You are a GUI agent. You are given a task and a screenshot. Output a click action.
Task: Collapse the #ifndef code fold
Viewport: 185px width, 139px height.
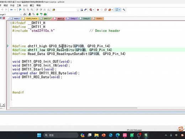tap(11, 23)
